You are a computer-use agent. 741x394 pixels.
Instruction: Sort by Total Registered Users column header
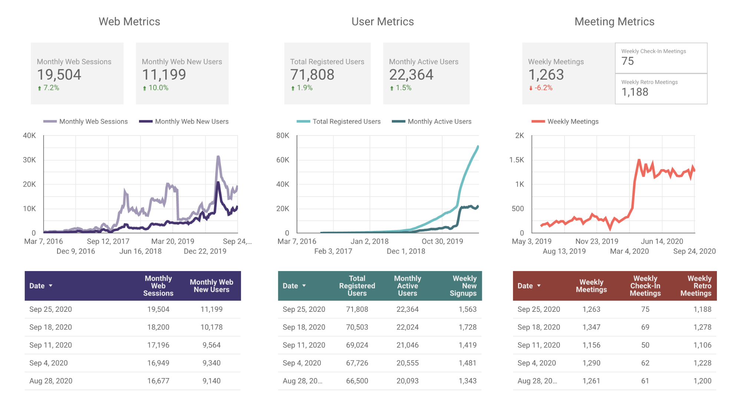(357, 286)
